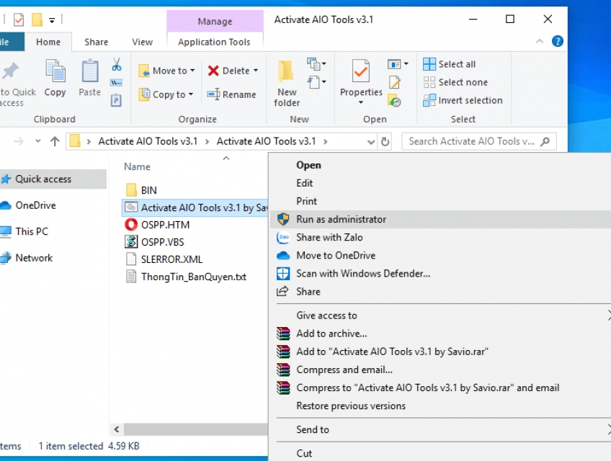
Task: Click the Paste icon on the ribbon
Action: pos(89,79)
